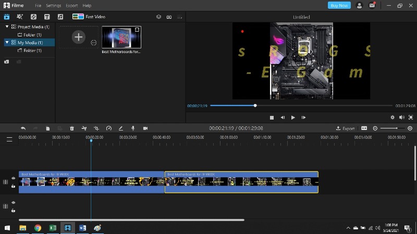
Task: Click the video camera record icon
Action: (x=145, y=128)
